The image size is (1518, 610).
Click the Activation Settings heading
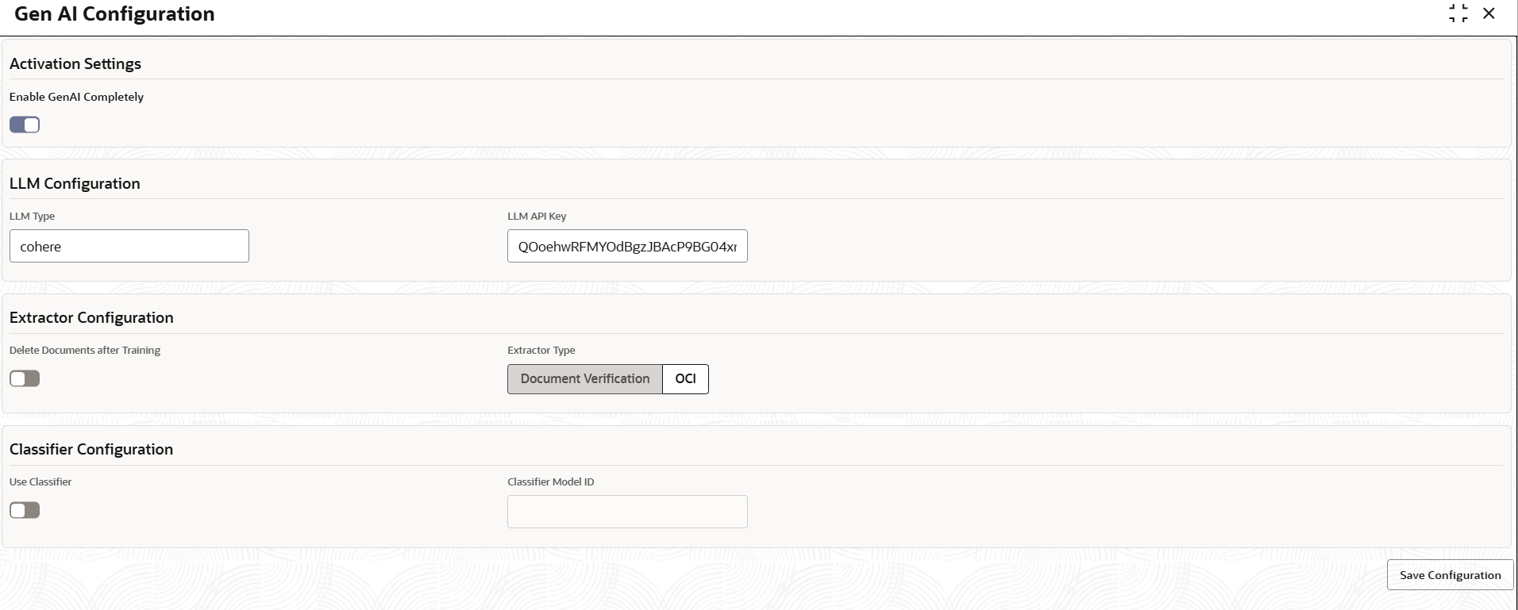(75, 63)
